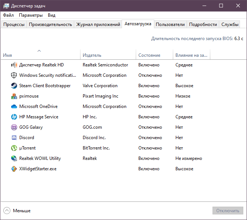Click the HP Message Service logo icon

[x=14, y=117]
